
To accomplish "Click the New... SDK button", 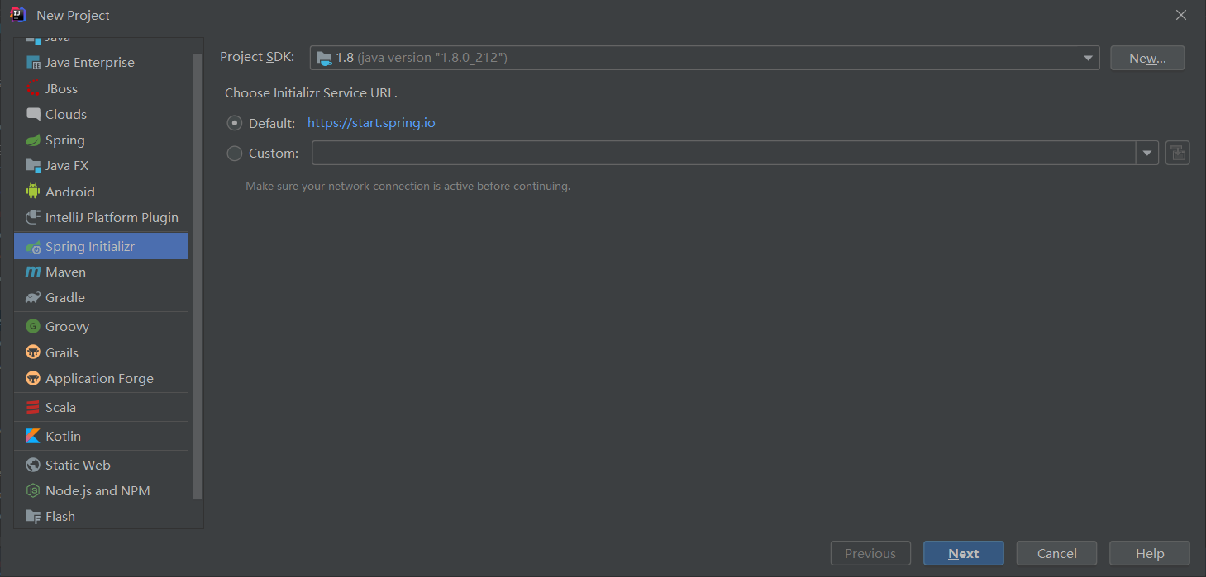I will [x=1147, y=58].
